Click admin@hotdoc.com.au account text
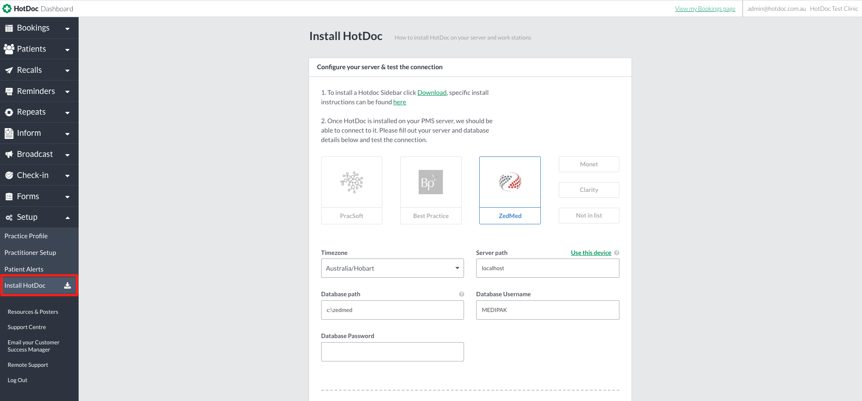862x401 pixels. (776, 9)
